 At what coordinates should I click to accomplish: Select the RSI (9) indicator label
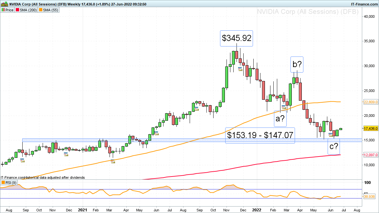coord(11,183)
